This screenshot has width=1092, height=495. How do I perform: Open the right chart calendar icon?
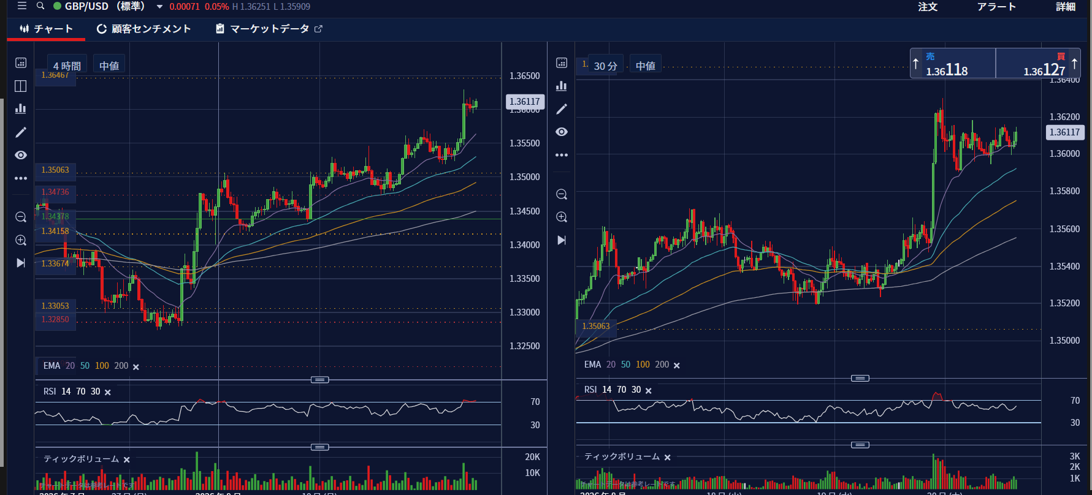[x=562, y=62]
